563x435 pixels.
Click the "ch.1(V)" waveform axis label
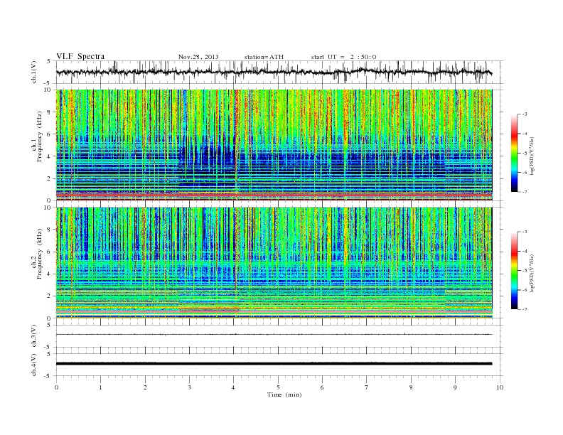(x=34, y=72)
